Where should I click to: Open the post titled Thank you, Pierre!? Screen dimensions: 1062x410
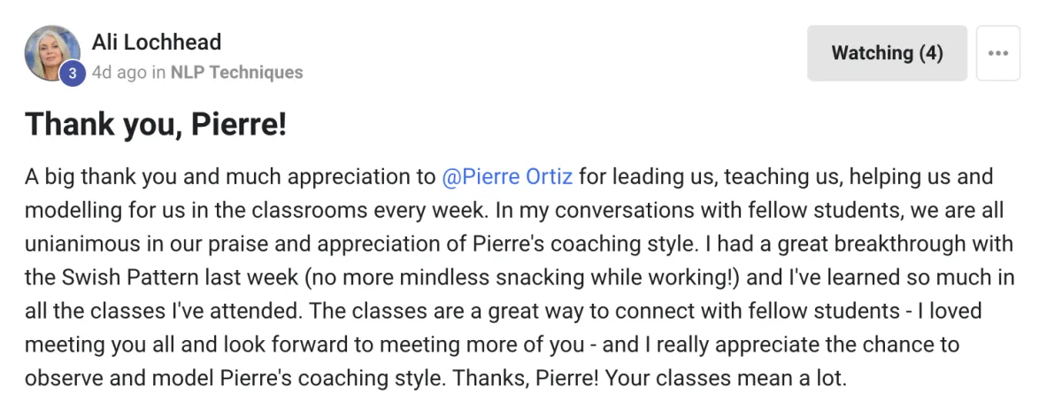156,124
